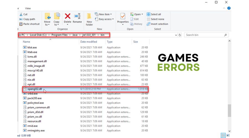Select npt.dll file
The height and width of the screenshot is (138, 249).
pyautogui.click(x=85, y=84)
